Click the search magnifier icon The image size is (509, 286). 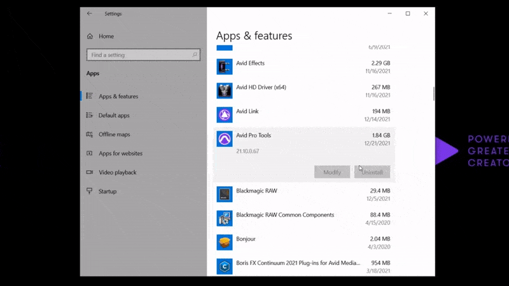point(195,55)
